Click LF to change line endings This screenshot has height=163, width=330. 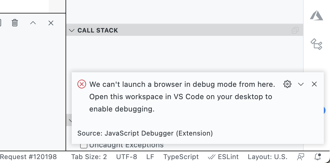coord(150,157)
